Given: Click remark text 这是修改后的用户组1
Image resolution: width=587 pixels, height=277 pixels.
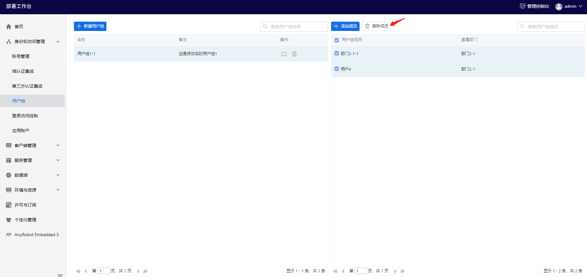Looking at the screenshot, I should (198, 54).
